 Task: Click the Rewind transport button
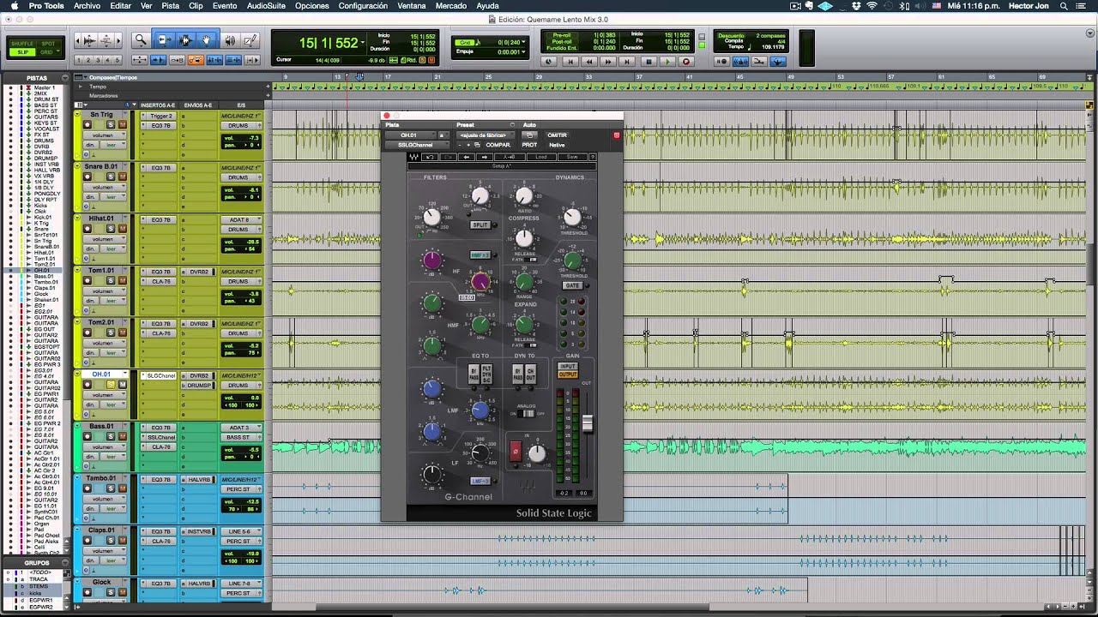point(589,62)
